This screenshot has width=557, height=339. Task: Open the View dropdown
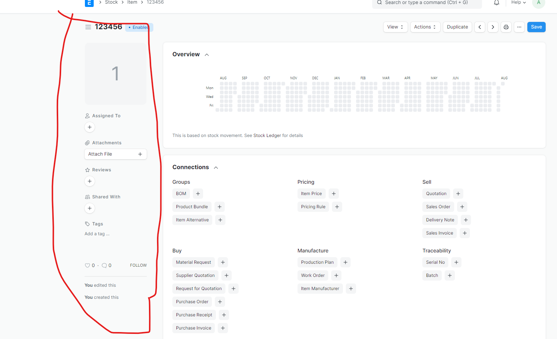[395, 27]
